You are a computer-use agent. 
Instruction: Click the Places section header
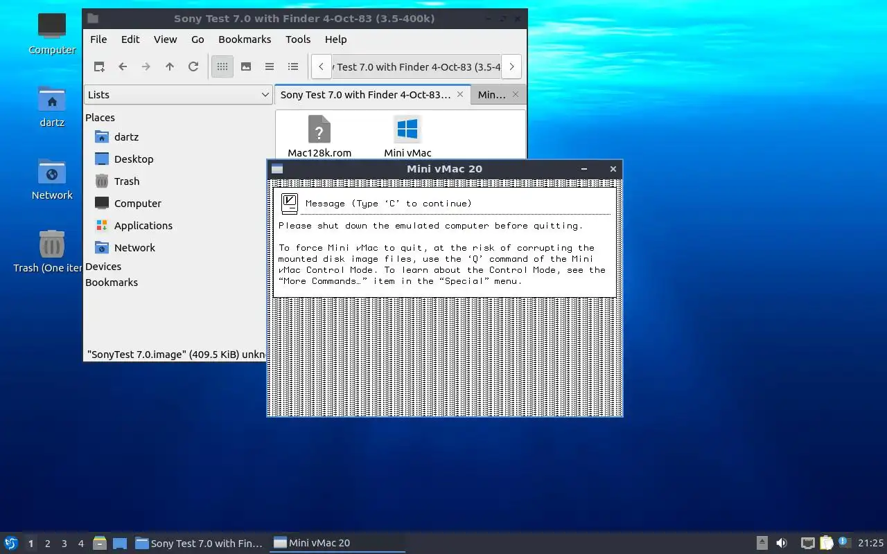[100, 118]
